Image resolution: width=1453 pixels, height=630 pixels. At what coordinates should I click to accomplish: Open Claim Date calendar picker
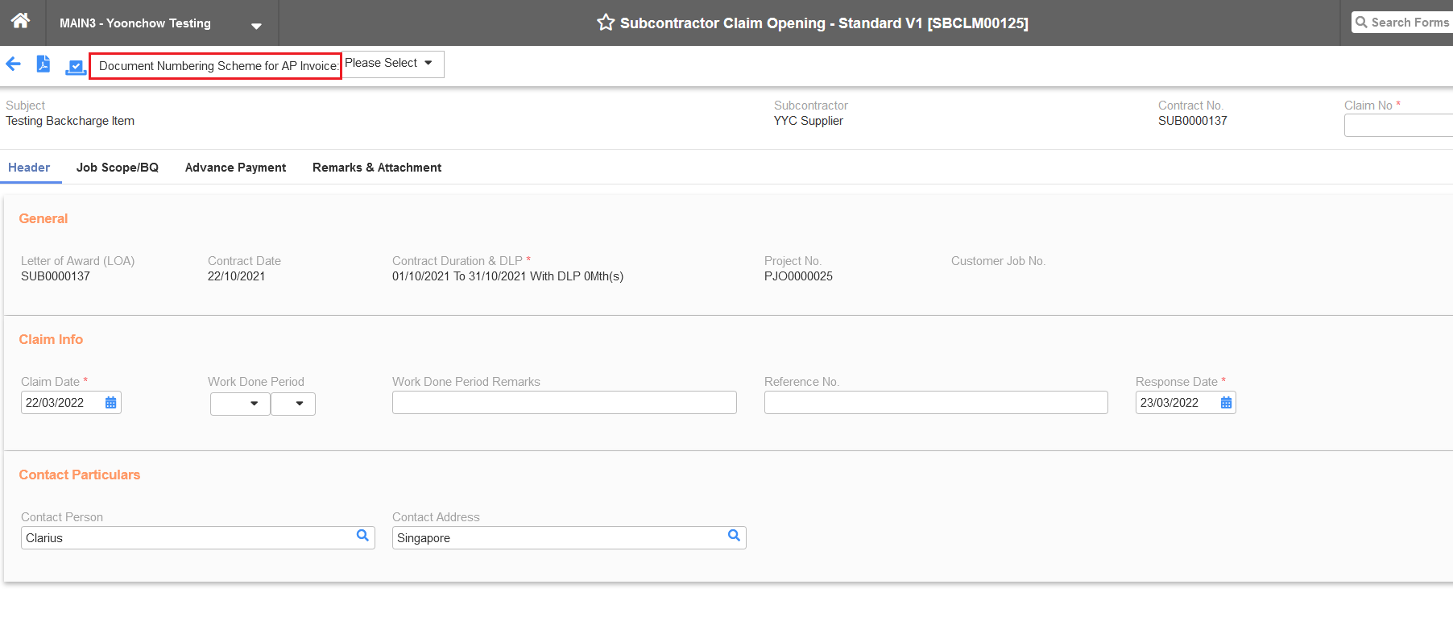click(x=111, y=403)
